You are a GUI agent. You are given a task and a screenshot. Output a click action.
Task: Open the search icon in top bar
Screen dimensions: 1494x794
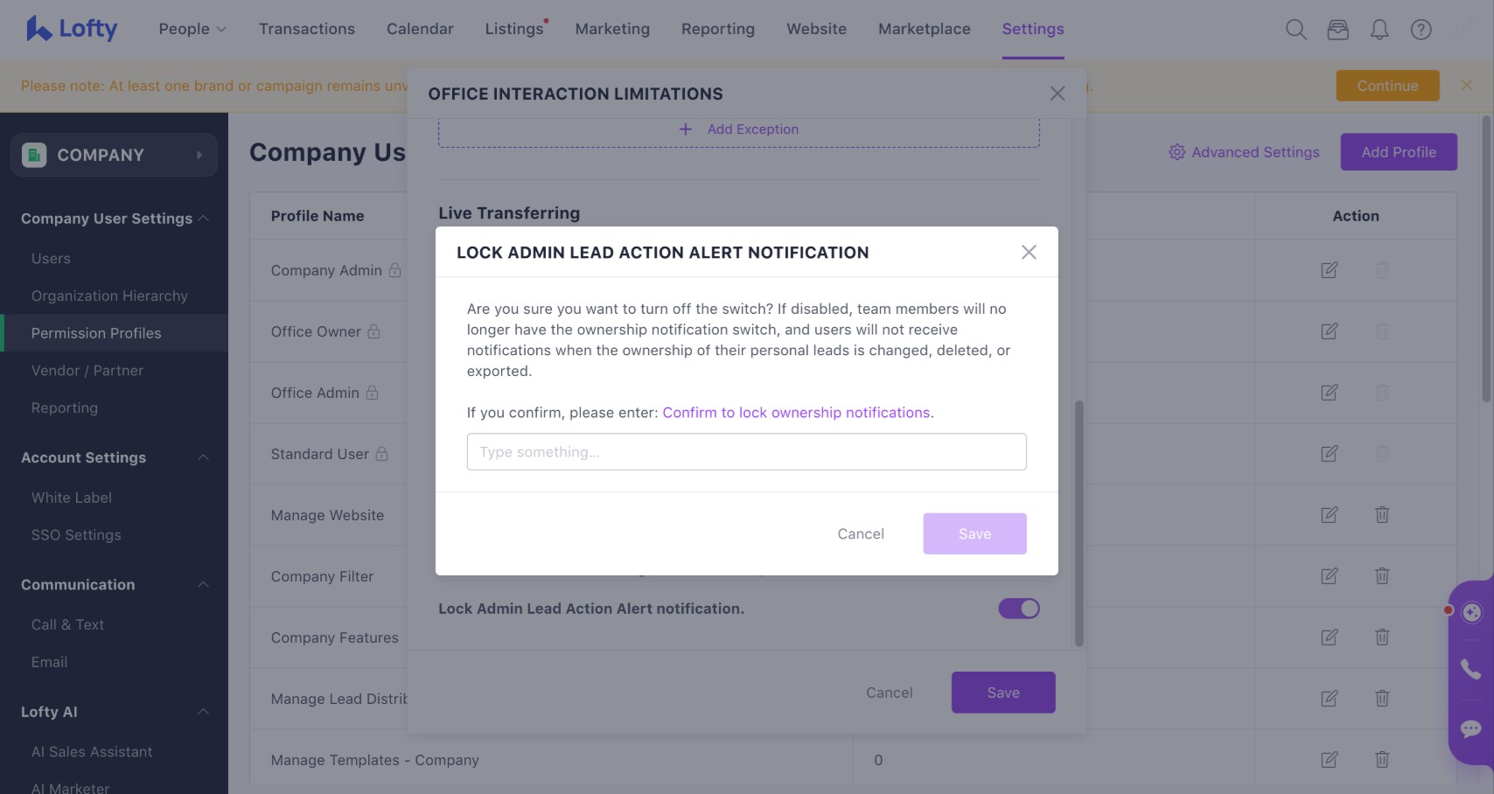[1295, 30]
